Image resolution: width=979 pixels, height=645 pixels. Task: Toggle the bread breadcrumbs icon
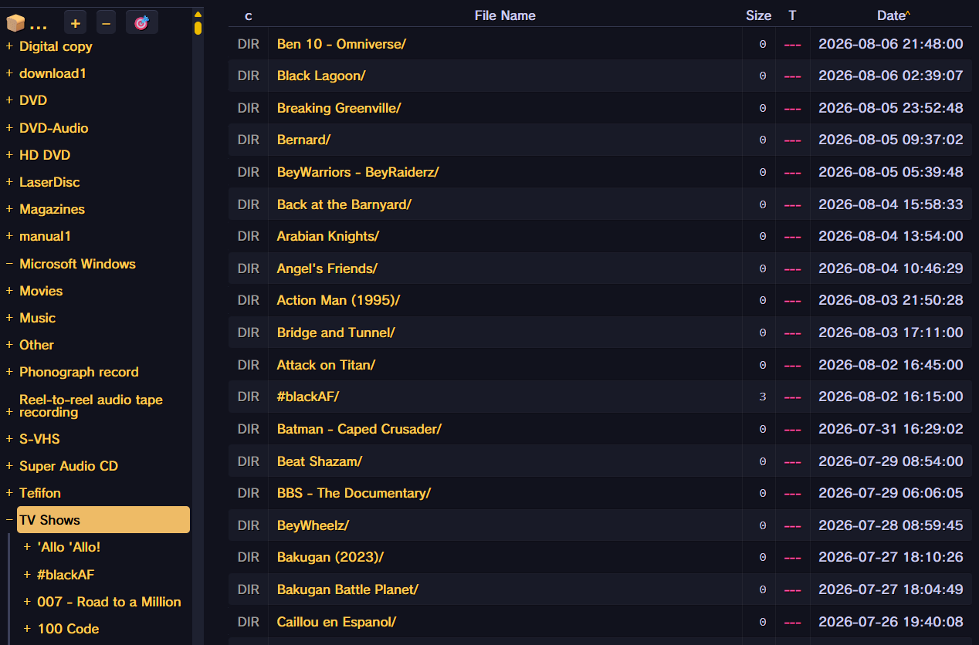16,23
